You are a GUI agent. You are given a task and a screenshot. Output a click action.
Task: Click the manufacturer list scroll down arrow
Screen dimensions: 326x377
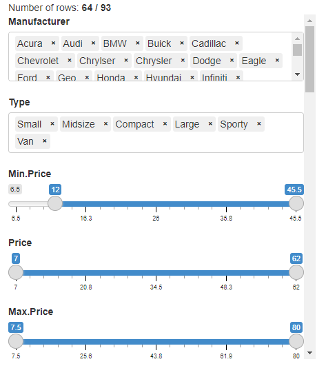[297, 74]
